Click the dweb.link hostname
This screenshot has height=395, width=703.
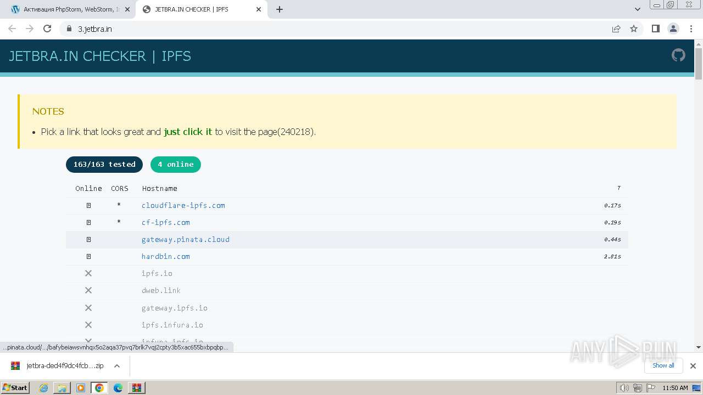(x=161, y=290)
